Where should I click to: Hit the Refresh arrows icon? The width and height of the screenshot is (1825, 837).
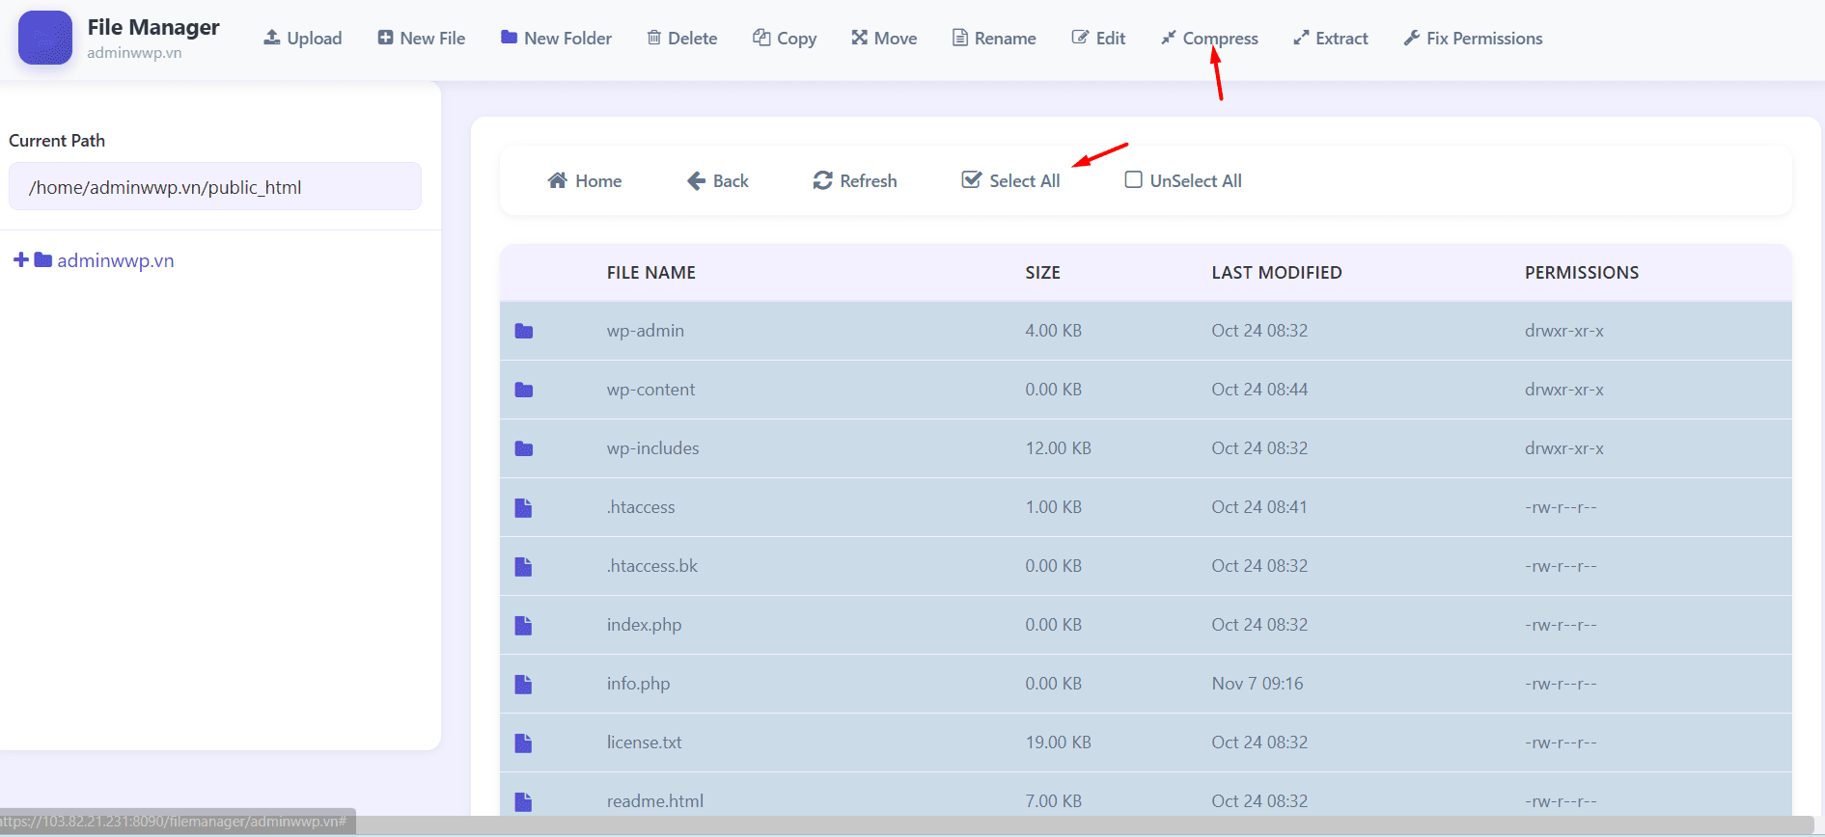pyautogui.click(x=822, y=180)
